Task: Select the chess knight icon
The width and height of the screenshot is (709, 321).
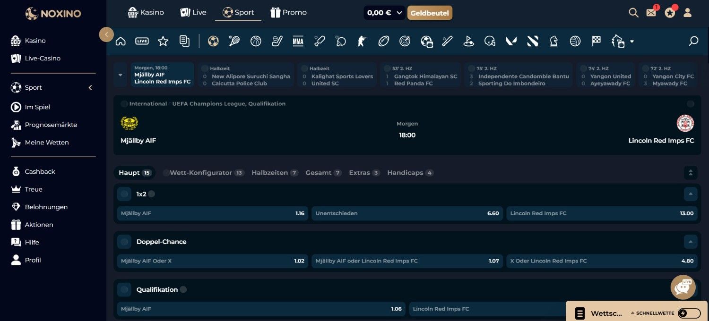Action: pos(554,42)
